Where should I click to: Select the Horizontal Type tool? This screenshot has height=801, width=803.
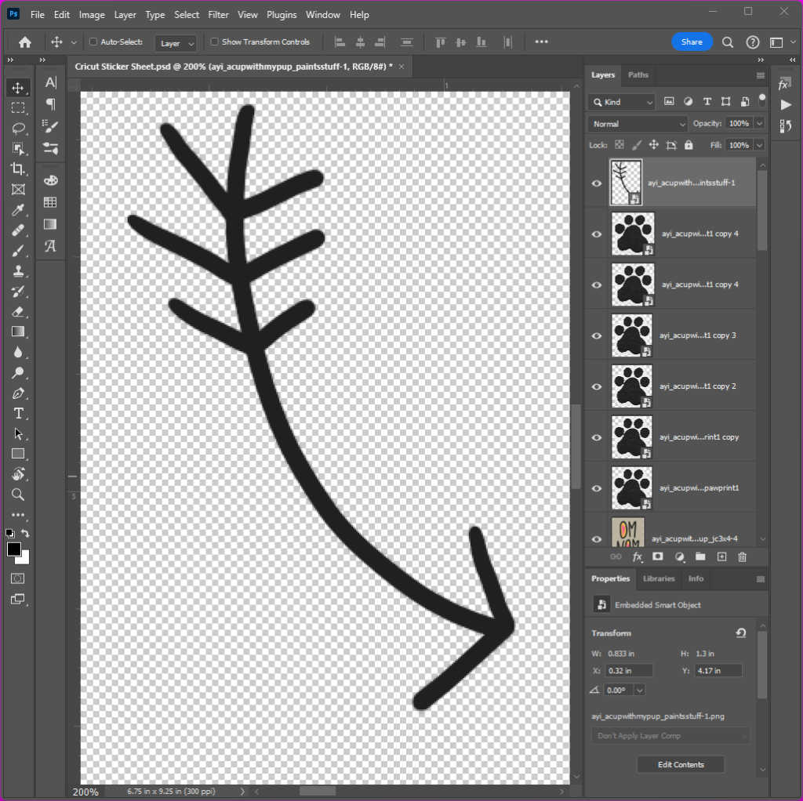(x=18, y=413)
